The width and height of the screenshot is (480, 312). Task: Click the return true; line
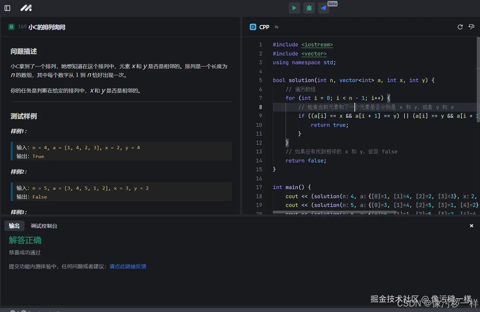[x=330, y=125]
